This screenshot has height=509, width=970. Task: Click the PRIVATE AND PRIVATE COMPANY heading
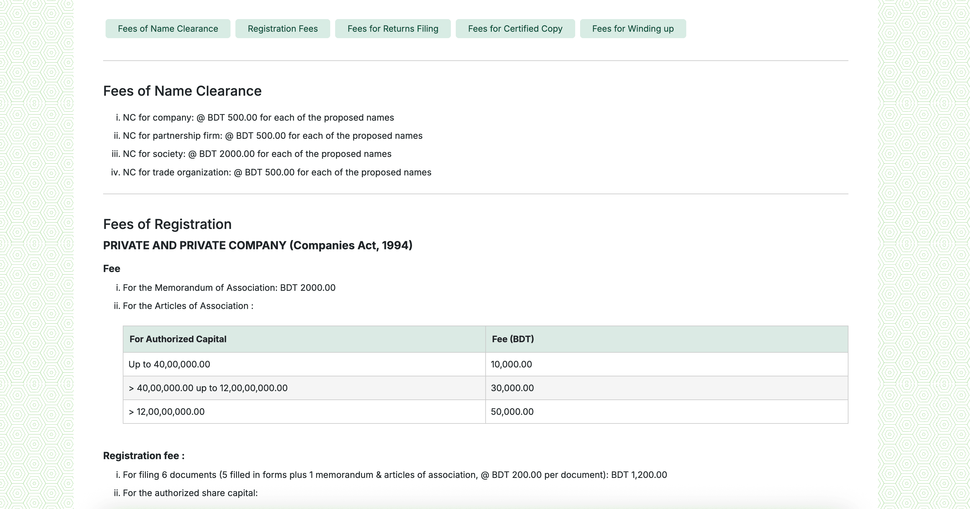point(258,245)
